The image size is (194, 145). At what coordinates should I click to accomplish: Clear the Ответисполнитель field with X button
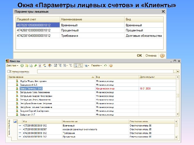pyautogui.click(x=178, y=71)
